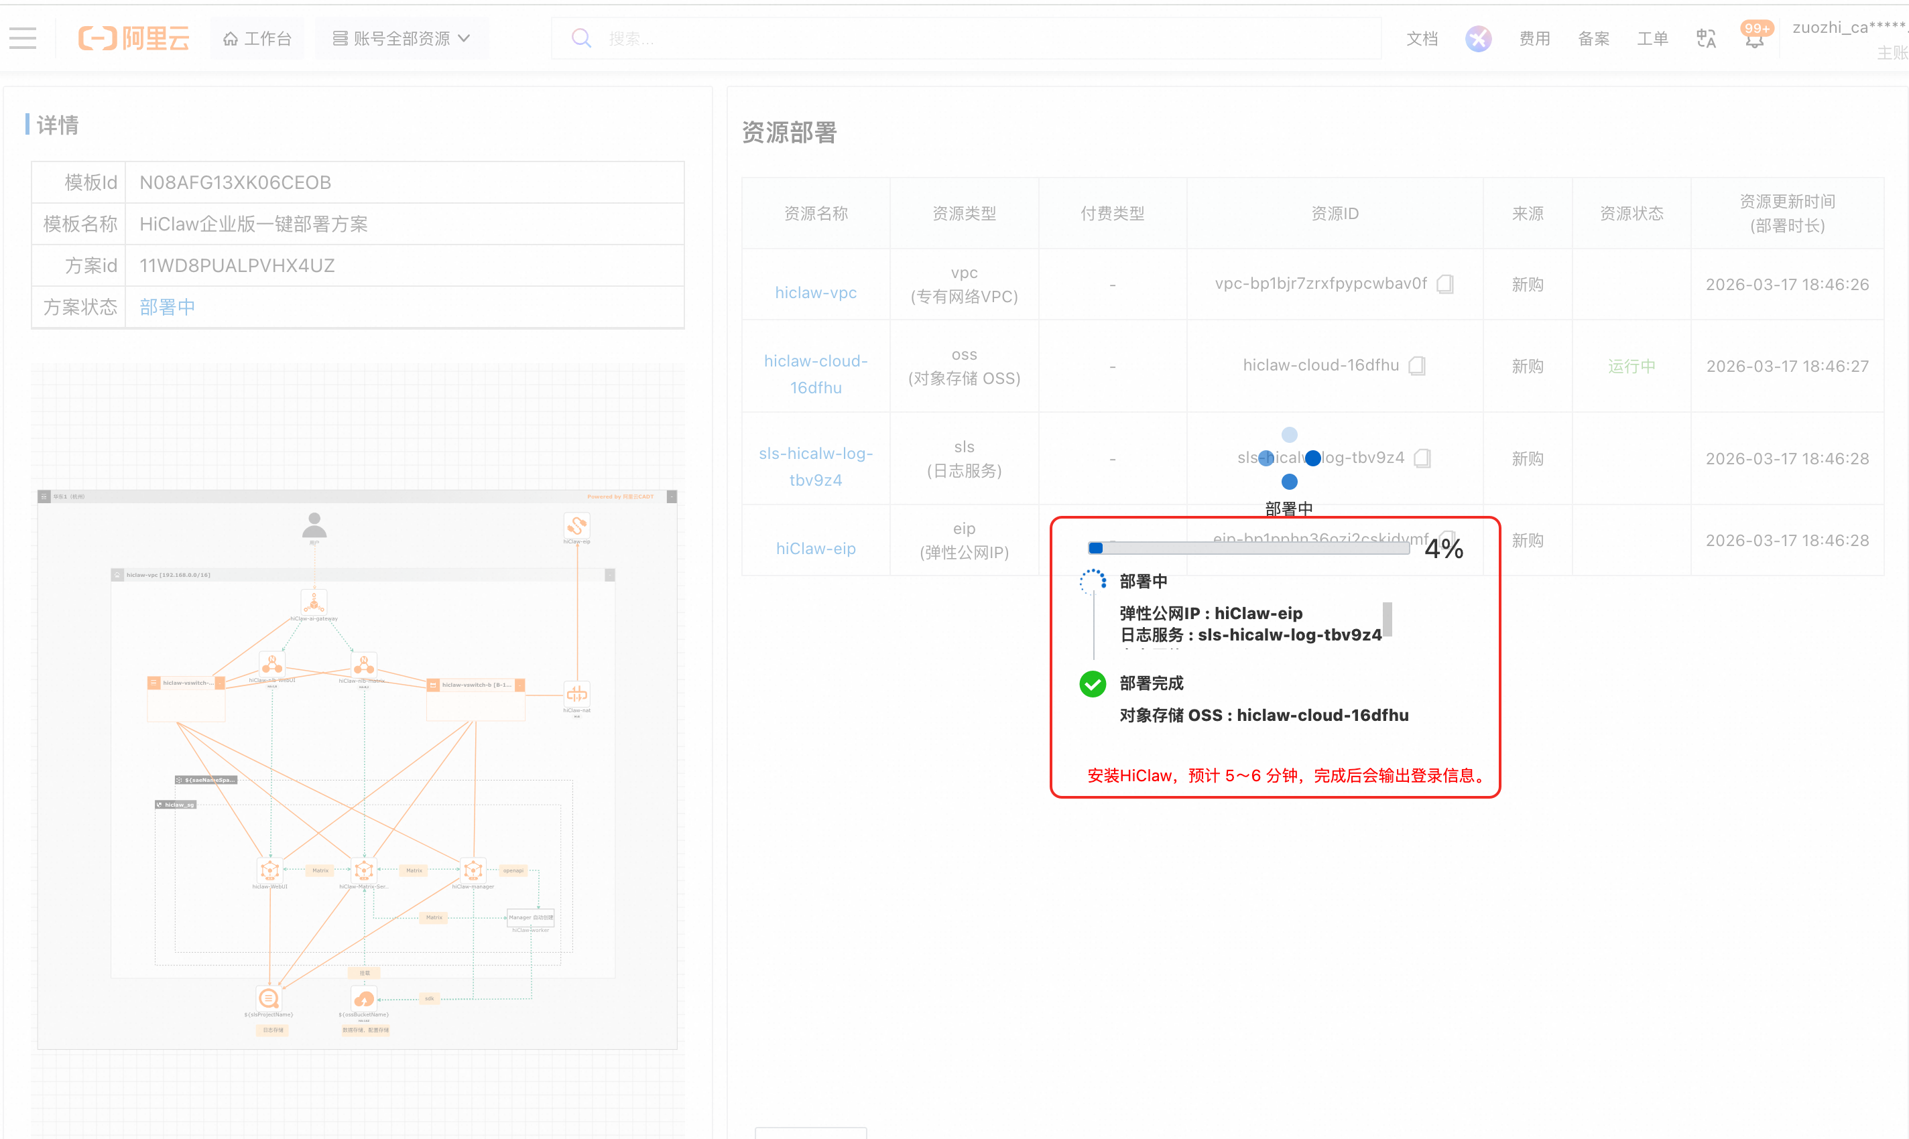Open the 费用 menu
The image size is (1909, 1139).
1534,38
